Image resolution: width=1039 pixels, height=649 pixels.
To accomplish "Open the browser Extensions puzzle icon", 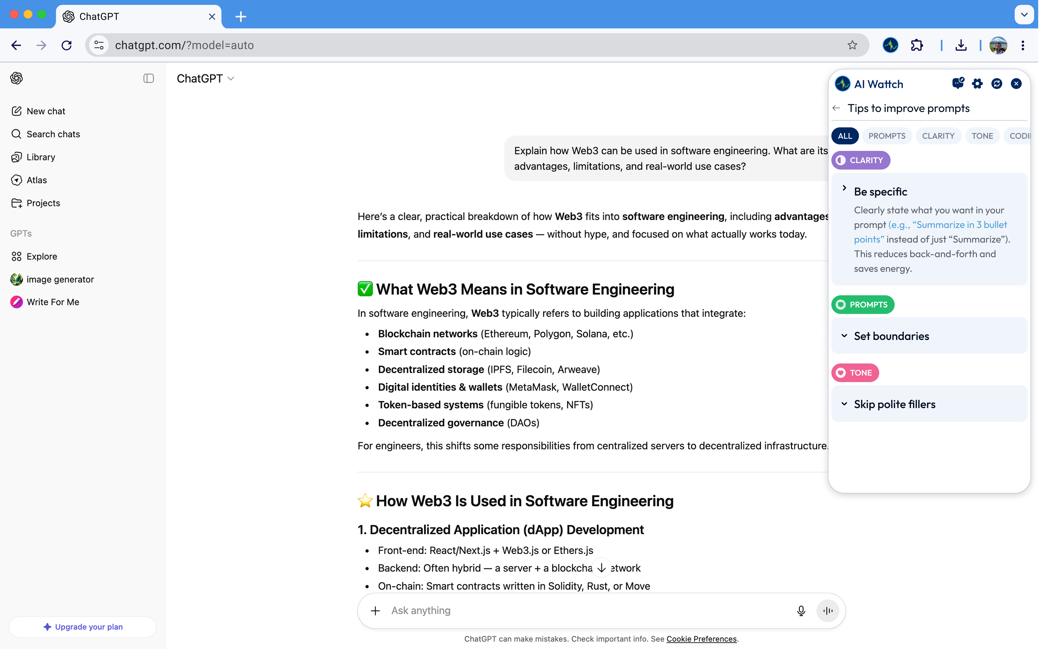I will (917, 45).
